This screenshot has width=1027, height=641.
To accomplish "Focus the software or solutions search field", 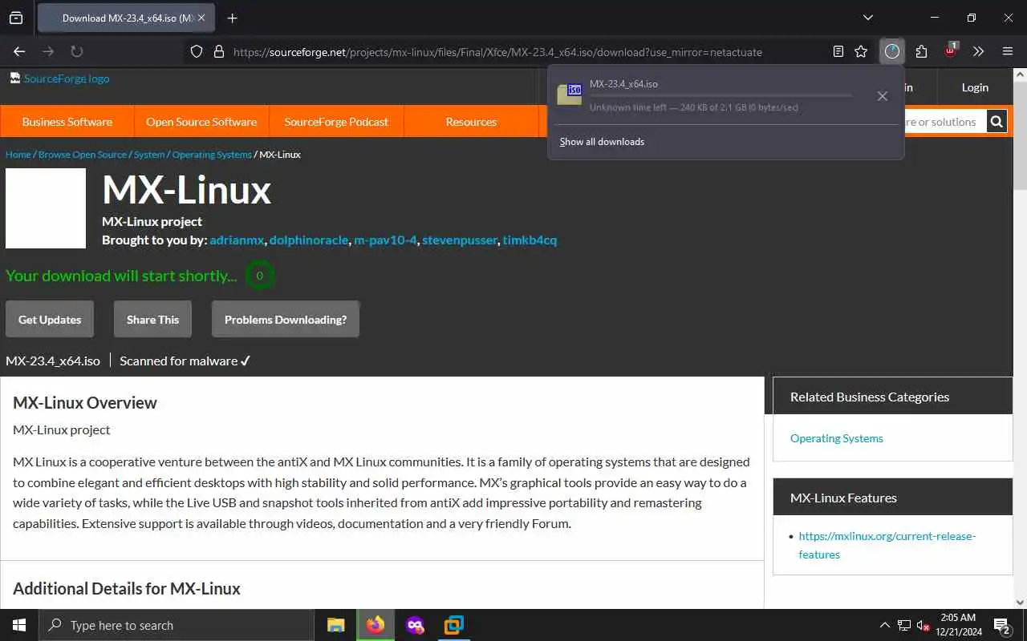I will (945, 122).
